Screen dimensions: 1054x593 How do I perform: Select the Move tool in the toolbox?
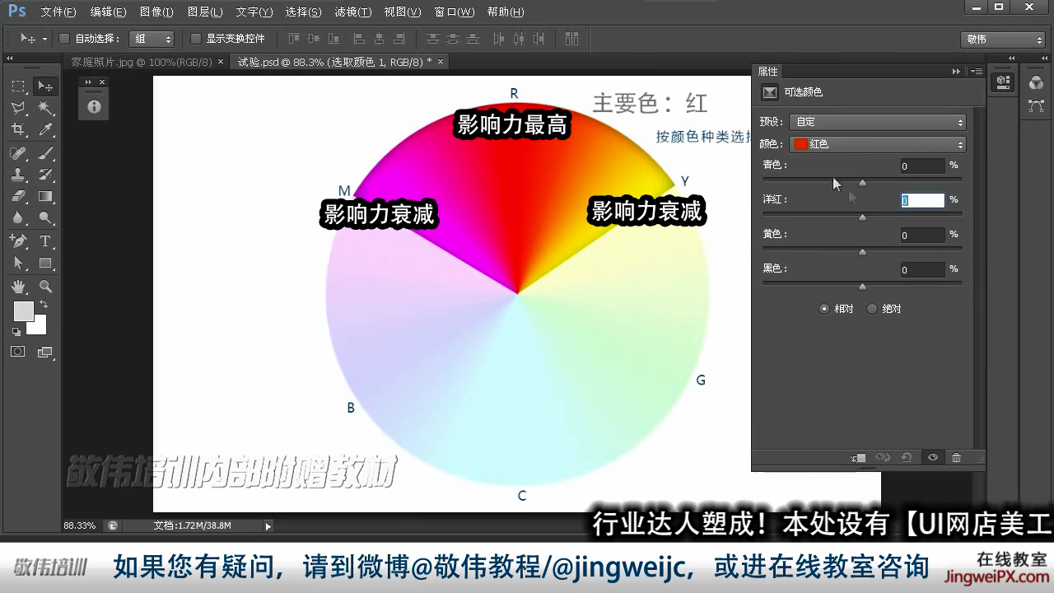(45, 86)
